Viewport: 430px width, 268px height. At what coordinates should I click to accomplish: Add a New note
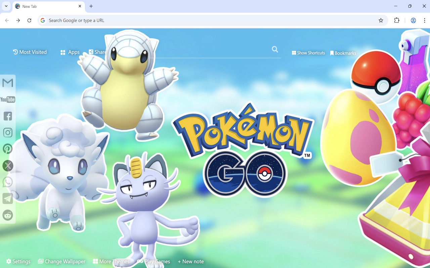point(191,261)
